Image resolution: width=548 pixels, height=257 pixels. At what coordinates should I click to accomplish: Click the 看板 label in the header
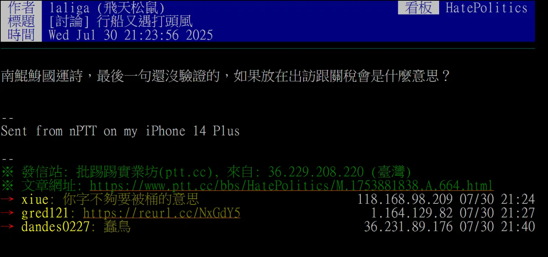418,8
